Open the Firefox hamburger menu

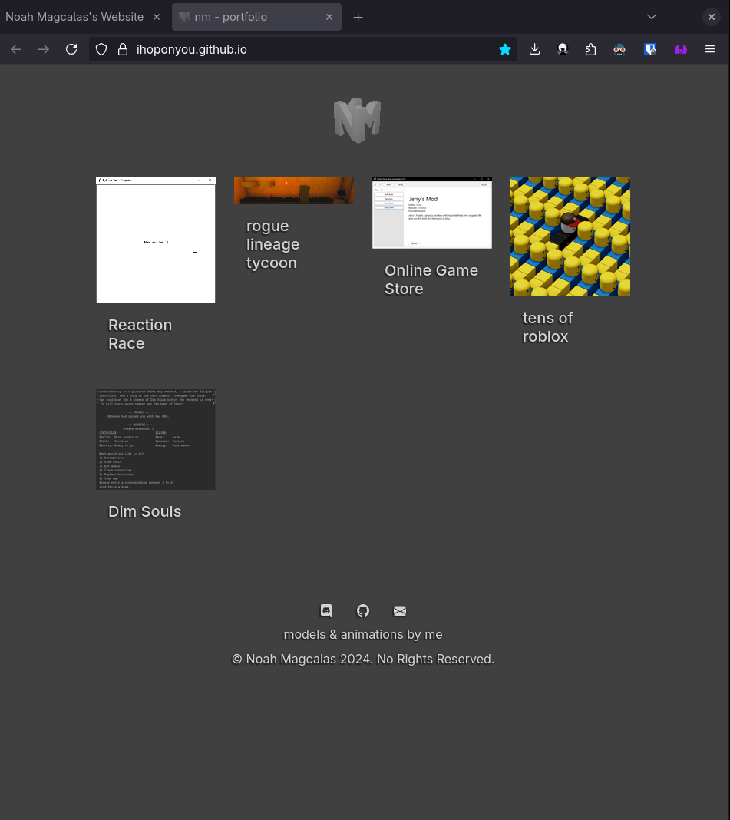pyautogui.click(x=710, y=48)
